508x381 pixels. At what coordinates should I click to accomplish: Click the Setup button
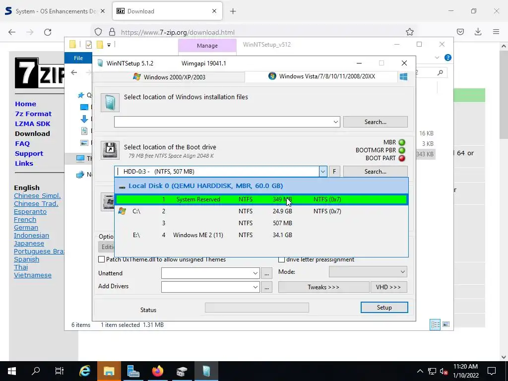[384, 308]
